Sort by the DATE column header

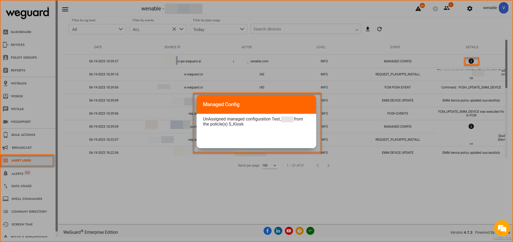pos(98,47)
